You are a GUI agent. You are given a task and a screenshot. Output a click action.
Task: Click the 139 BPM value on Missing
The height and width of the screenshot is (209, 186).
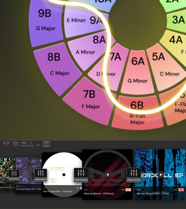point(123,190)
